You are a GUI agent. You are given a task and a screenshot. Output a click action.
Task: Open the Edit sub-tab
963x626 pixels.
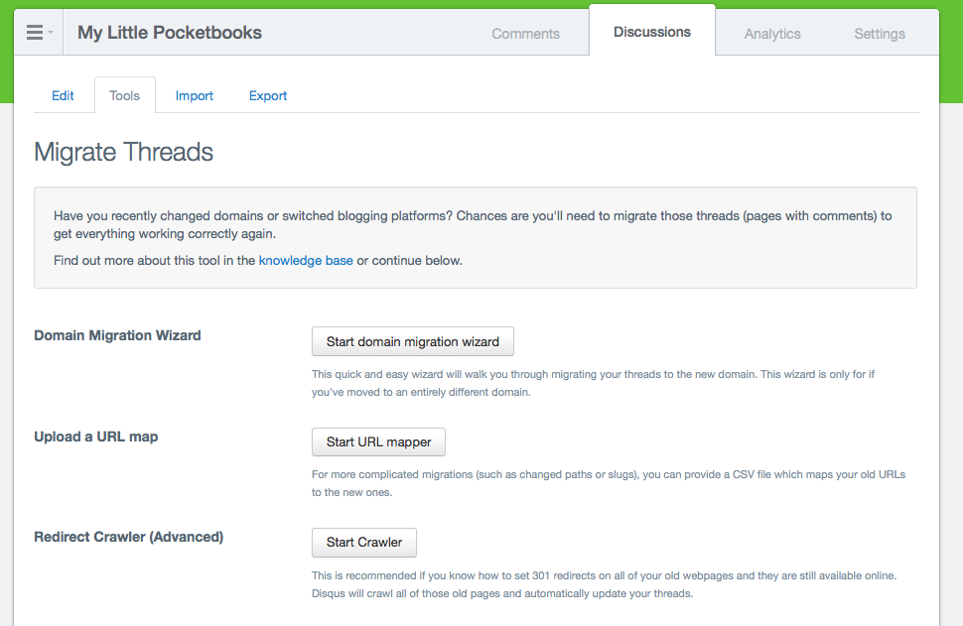[x=63, y=96]
